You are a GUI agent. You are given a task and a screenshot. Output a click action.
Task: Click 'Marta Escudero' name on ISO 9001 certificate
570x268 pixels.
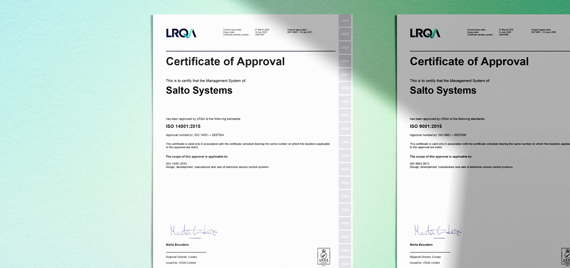point(422,245)
